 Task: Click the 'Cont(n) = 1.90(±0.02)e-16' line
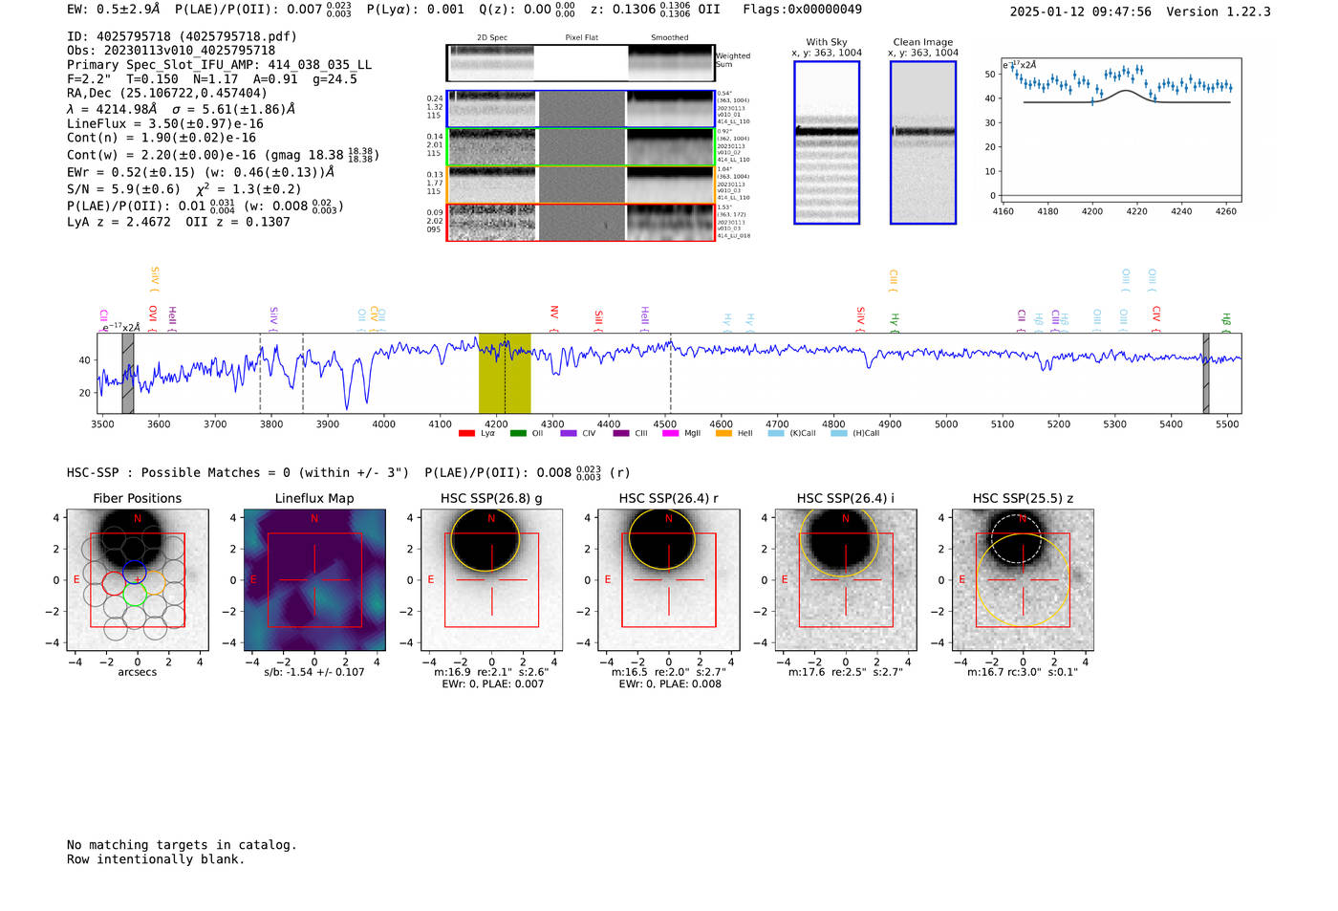click(x=162, y=138)
